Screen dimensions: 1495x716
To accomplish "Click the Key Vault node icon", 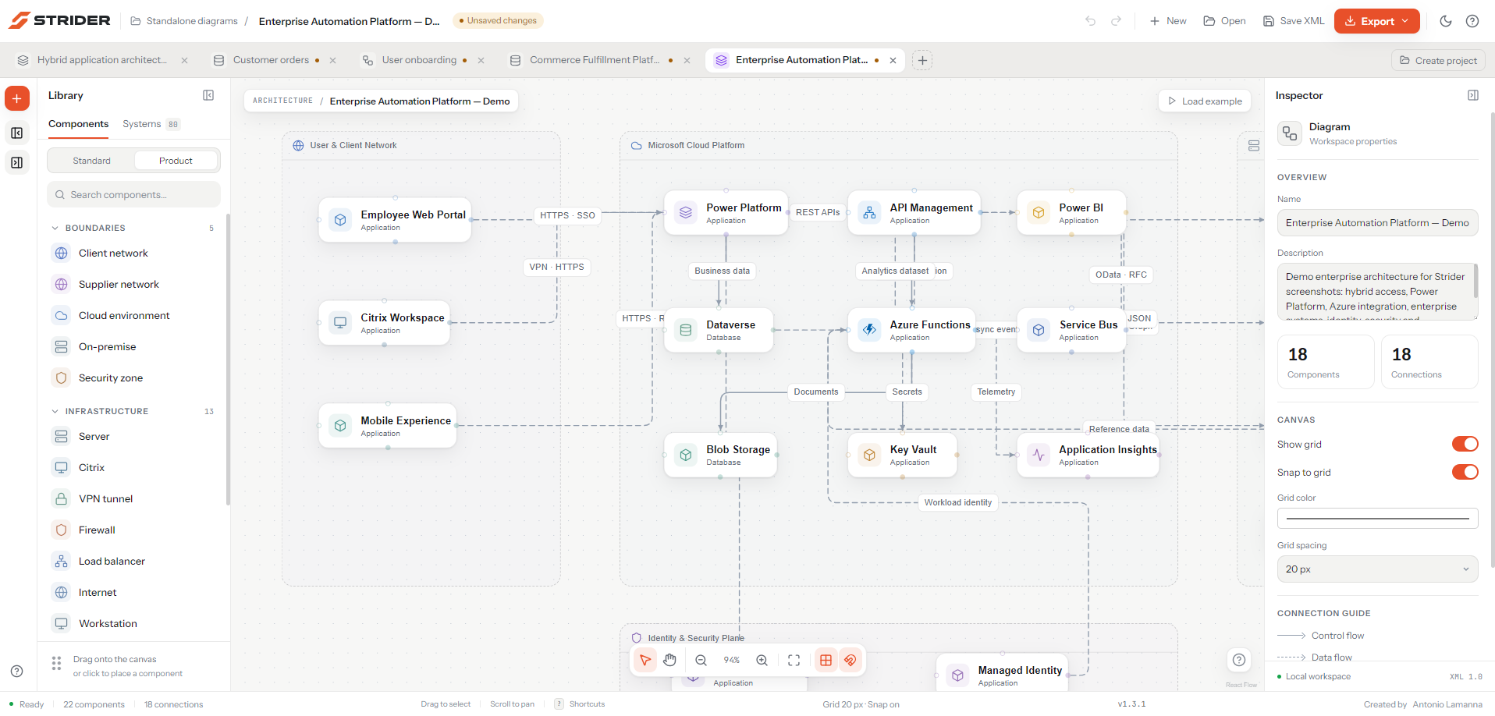I will coord(869,455).
